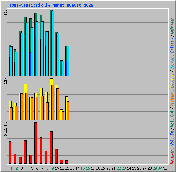The height and width of the screenshot is (172, 176).
Task: Click day 24 on the x-axis
Action: click(x=129, y=168)
